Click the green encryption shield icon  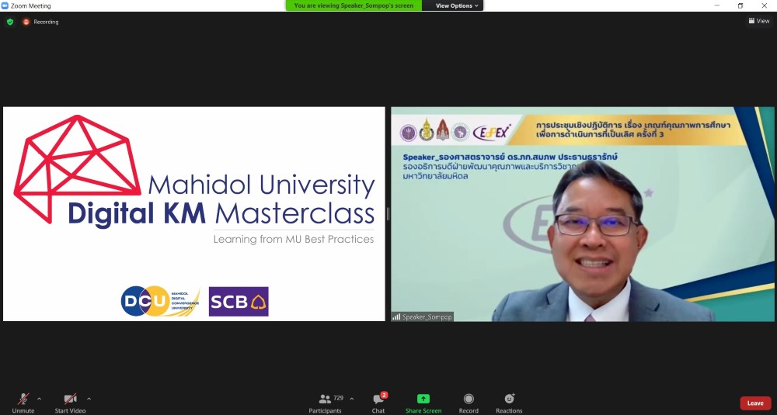(x=10, y=22)
